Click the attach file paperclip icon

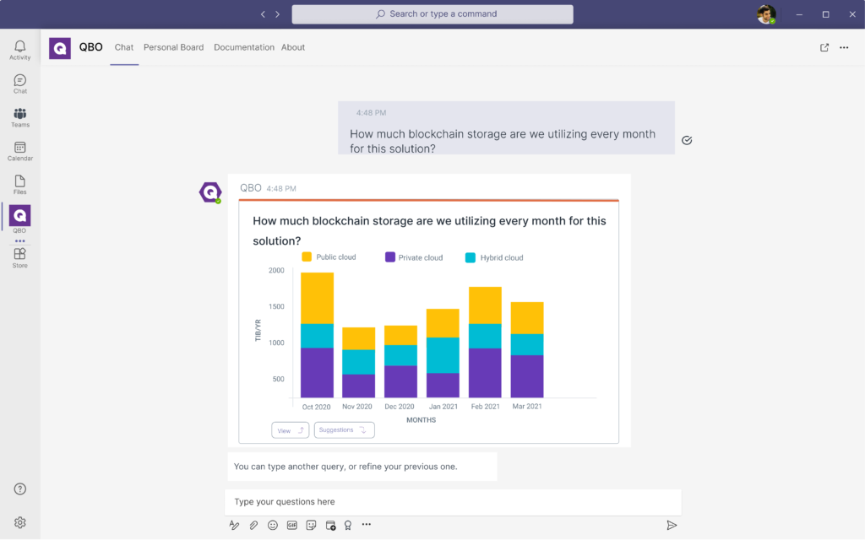tap(253, 525)
